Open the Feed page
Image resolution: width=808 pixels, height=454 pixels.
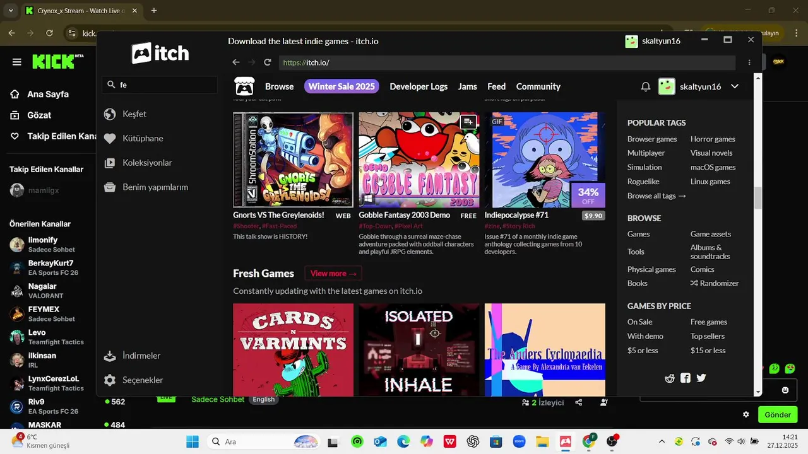(x=496, y=86)
